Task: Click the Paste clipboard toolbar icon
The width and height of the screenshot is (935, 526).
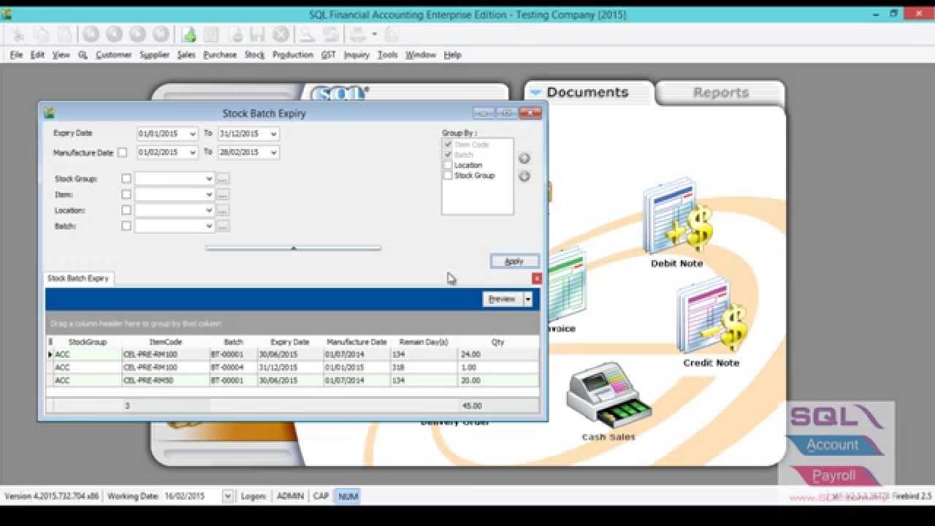Action: pyautogui.click(x=64, y=34)
